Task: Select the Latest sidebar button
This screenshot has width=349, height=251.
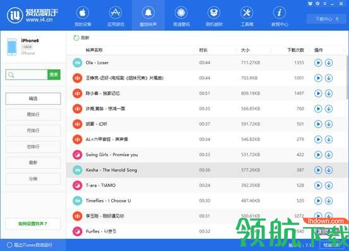Action: pyautogui.click(x=33, y=163)
